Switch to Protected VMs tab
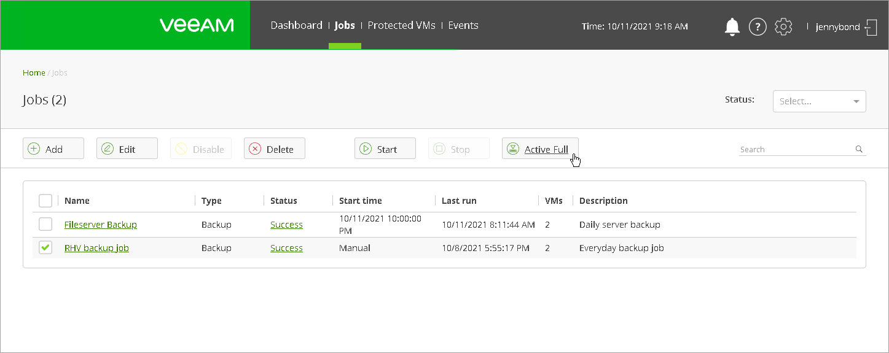Screen dimensions: 889x353 (401, 25)
